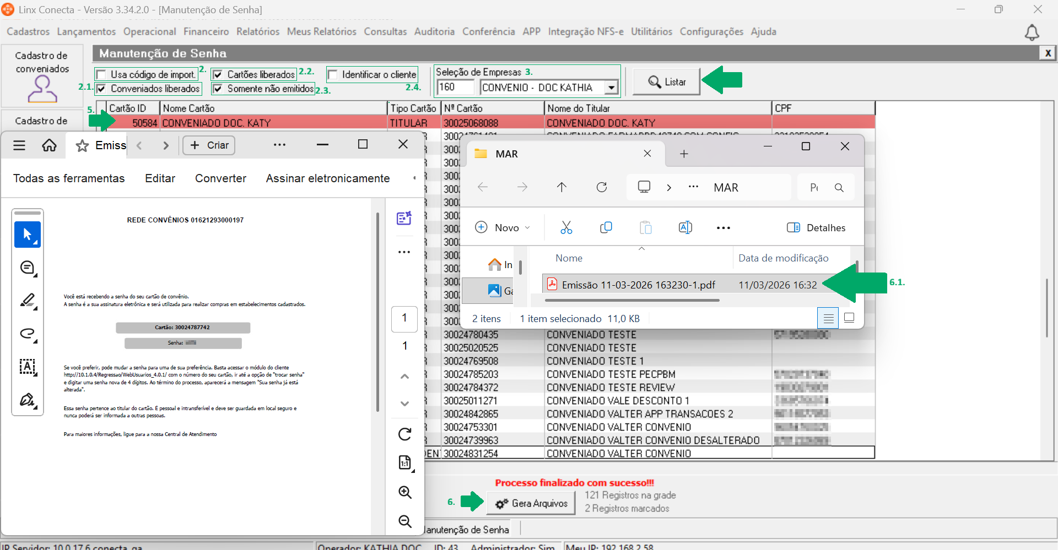Star the Emiss document tab
Viewport: 1058px width, 550px height.
tap(82, 145)
